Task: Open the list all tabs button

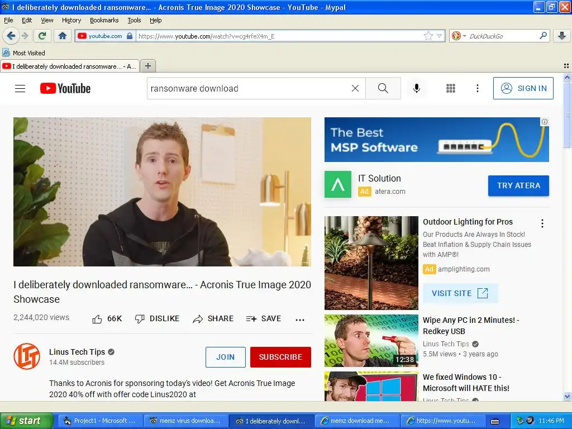Action: pyautogui.click(x=566, y=66)
